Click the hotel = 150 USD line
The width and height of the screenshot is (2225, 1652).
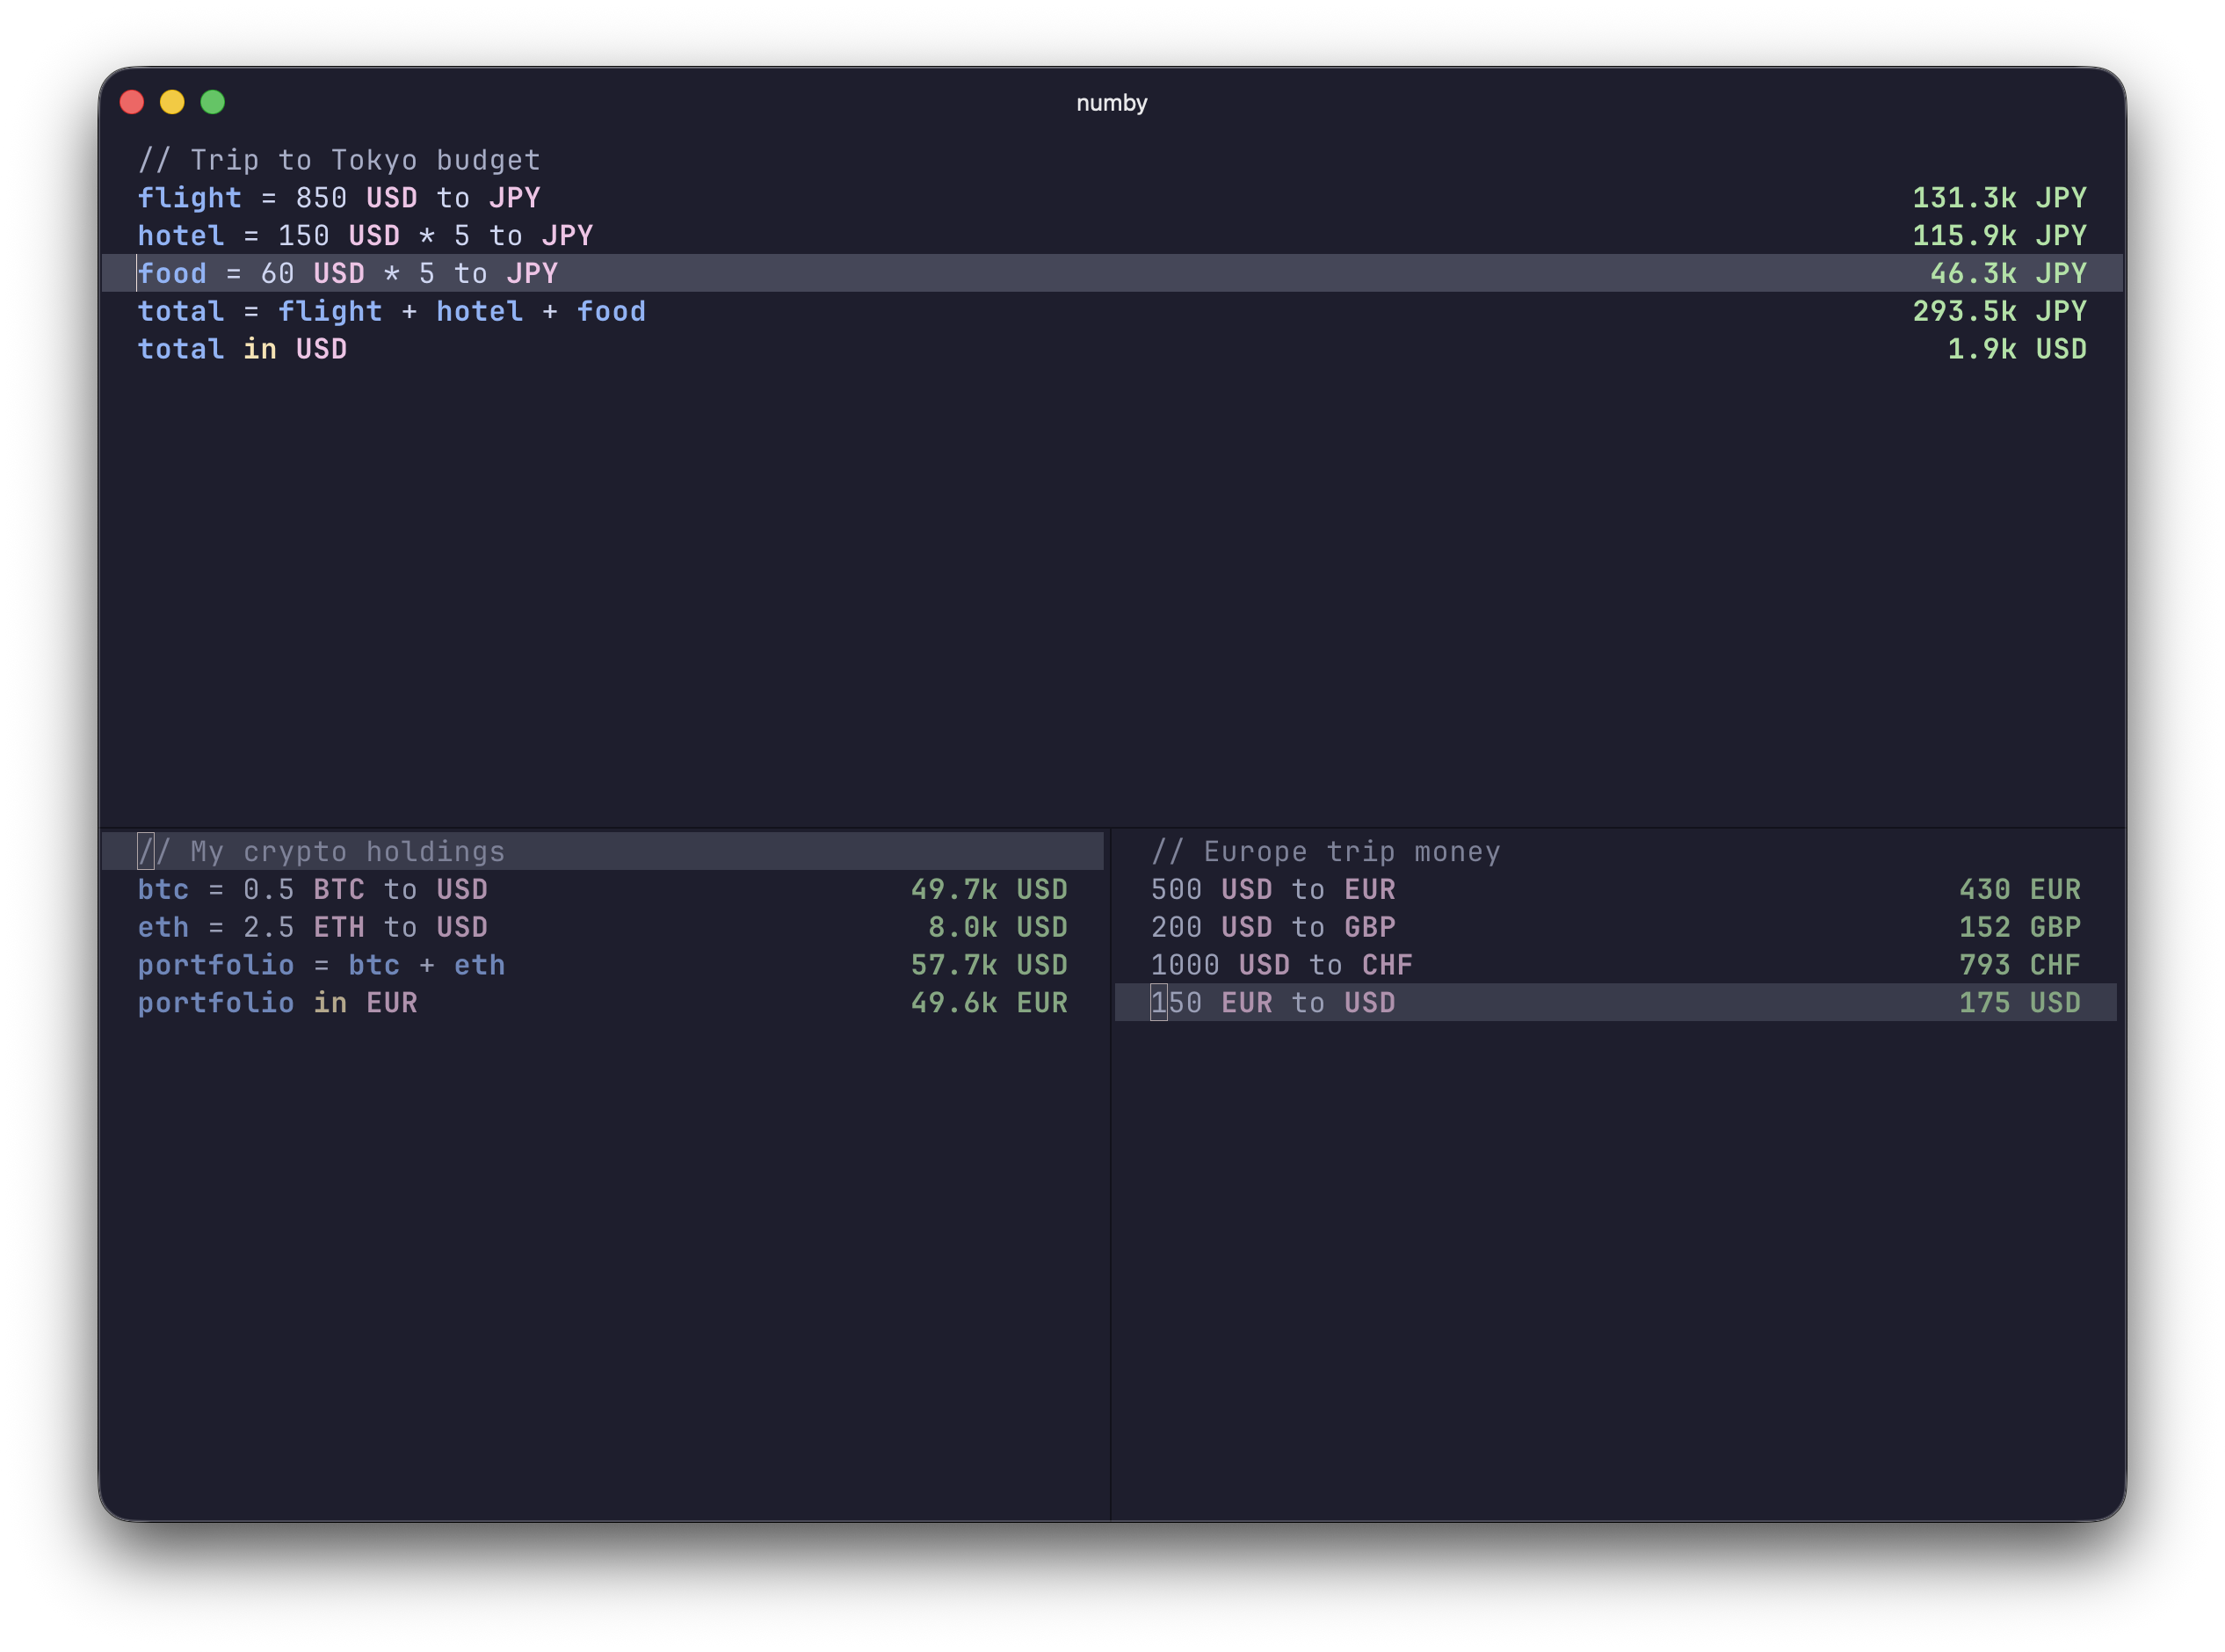pos(365,235)
